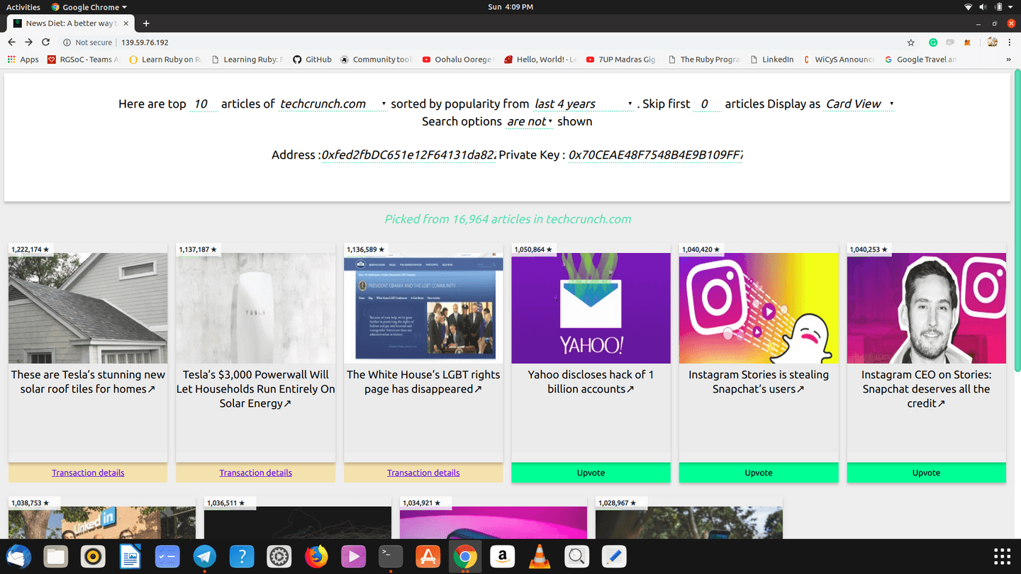Open the Activities overview
Image resolution: width=1021 pixels, height=574 pixels.
pyautogui.click(x=23, y=7)
